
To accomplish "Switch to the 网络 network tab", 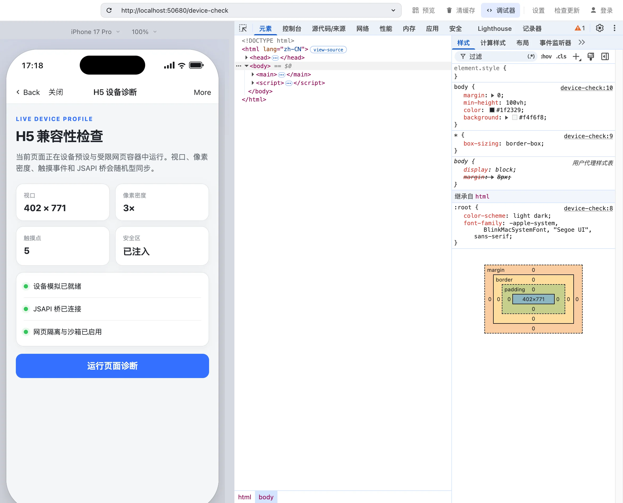I will pos(362,29).
